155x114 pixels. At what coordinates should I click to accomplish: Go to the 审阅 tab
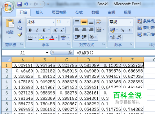point(111,12)
